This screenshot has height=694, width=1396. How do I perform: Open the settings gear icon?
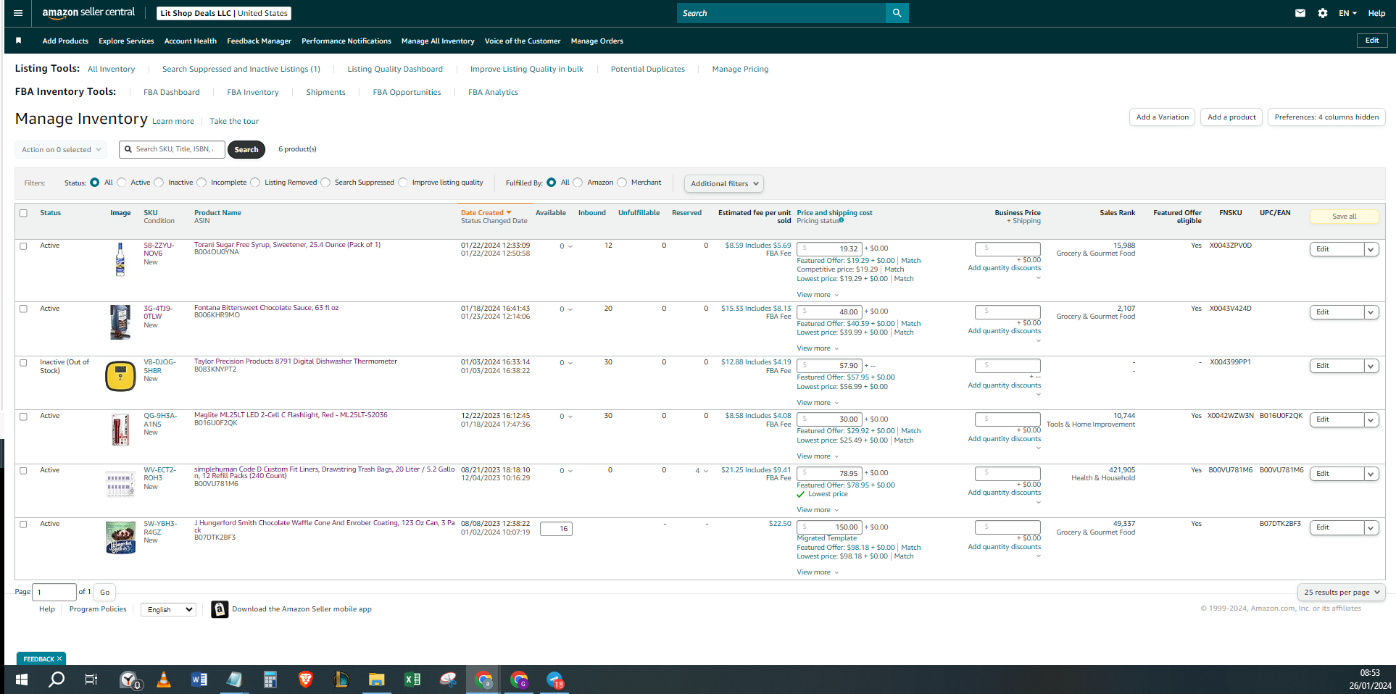point(1323,13)
